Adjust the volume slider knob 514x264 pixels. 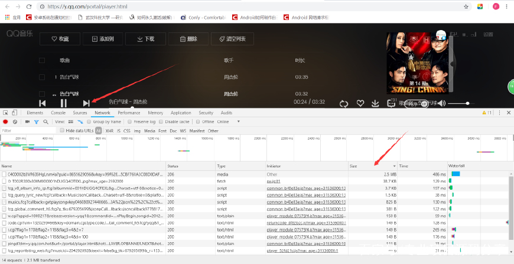click(x=467, y=103)
